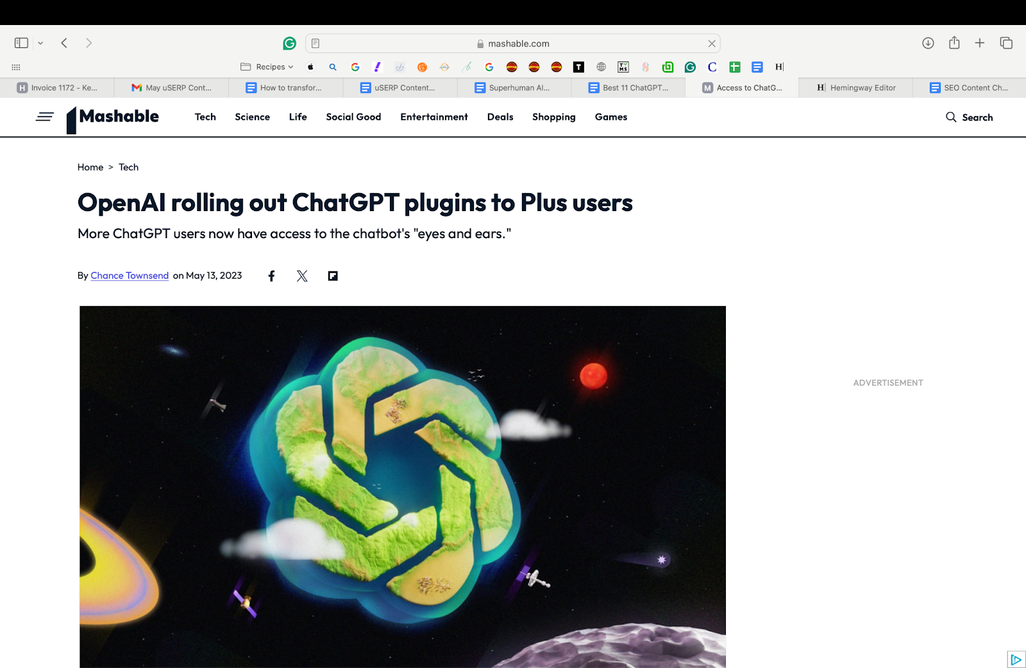The height and width of the screenshot is (668, 1026).
Task: Open the blue letter C bookmark
Action: click(712, 67)
